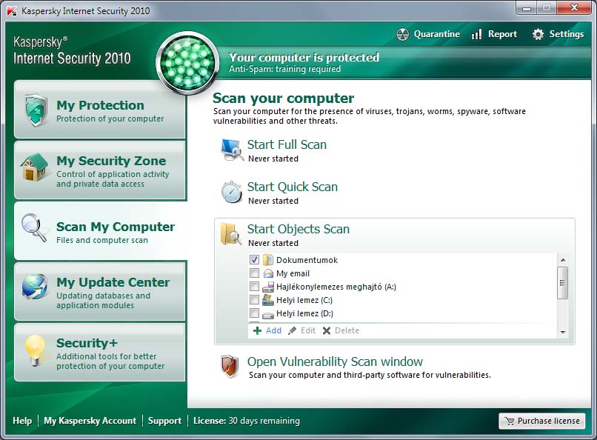
Task: Check the Helyi lemez (C:) checkbox
Action: coord(254,299)
